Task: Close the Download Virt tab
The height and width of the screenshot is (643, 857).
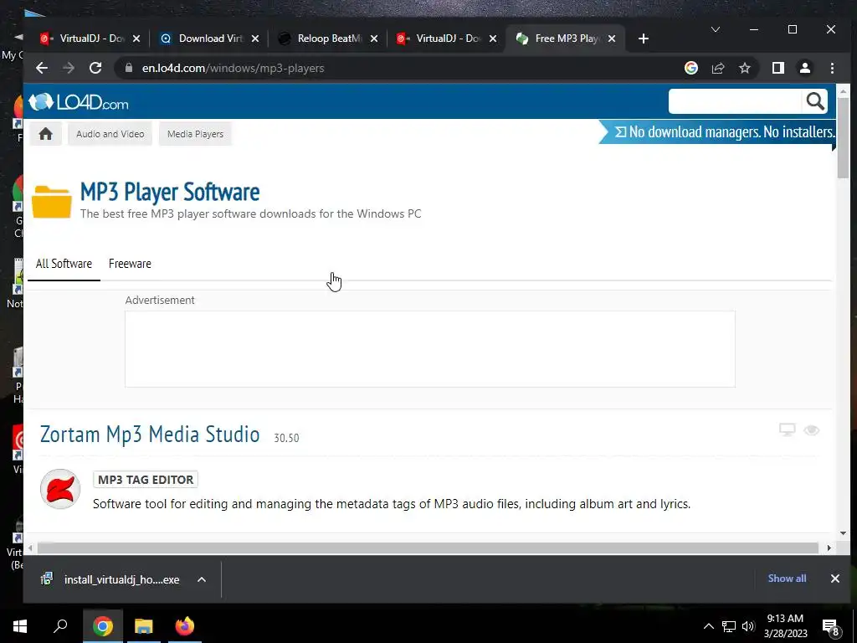Action: 255,39
